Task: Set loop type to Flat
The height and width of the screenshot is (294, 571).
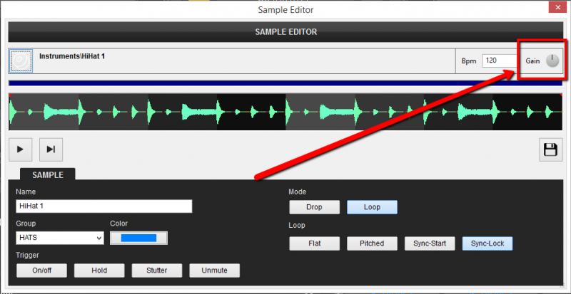Action: point(315,243)
